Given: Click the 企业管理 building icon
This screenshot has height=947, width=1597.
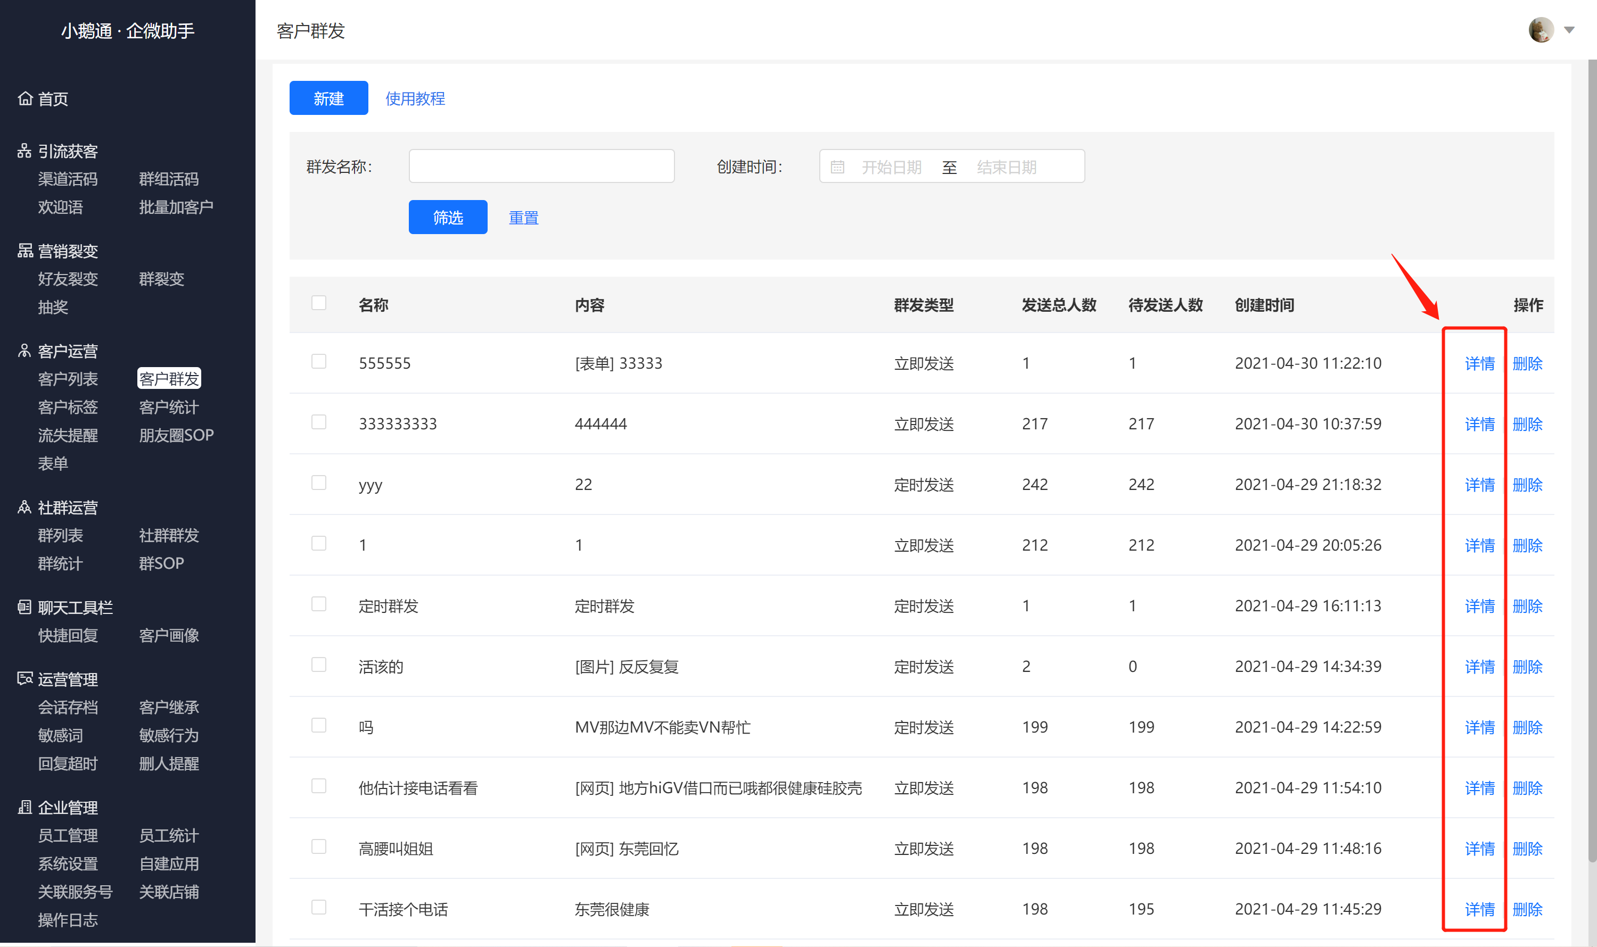Looking at the screenshot, I should pos(25,807).
